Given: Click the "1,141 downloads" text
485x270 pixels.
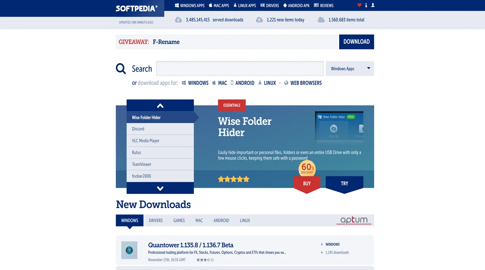Looking at the screenshot, I should [x=337, y=253].
